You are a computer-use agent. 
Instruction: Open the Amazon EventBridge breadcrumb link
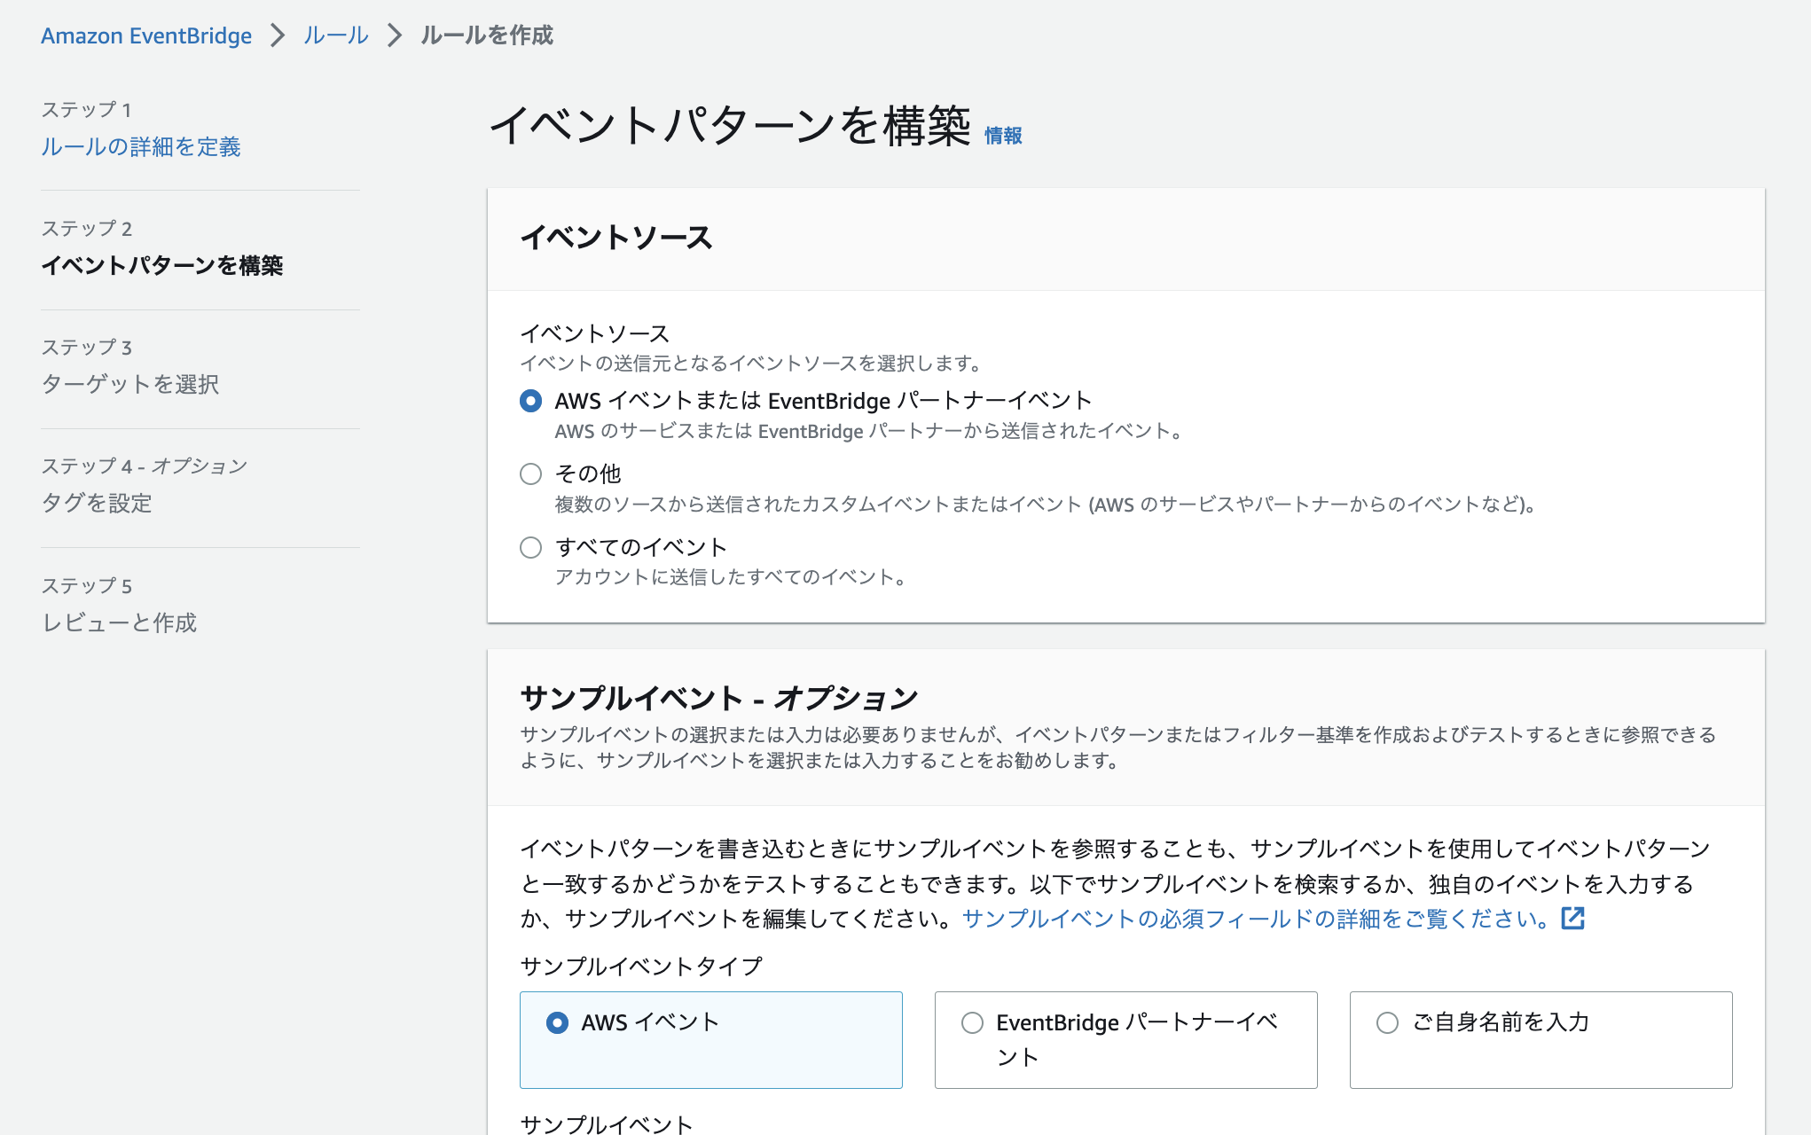coord(146,35)
